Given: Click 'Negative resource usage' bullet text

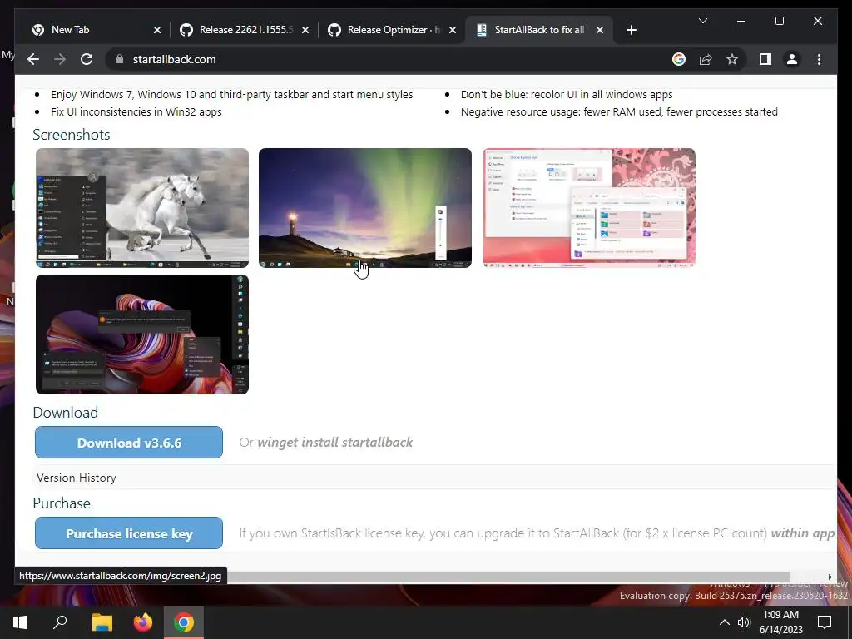Looking at the screenshot, I should pyautogui.click(x=619, y=112).
